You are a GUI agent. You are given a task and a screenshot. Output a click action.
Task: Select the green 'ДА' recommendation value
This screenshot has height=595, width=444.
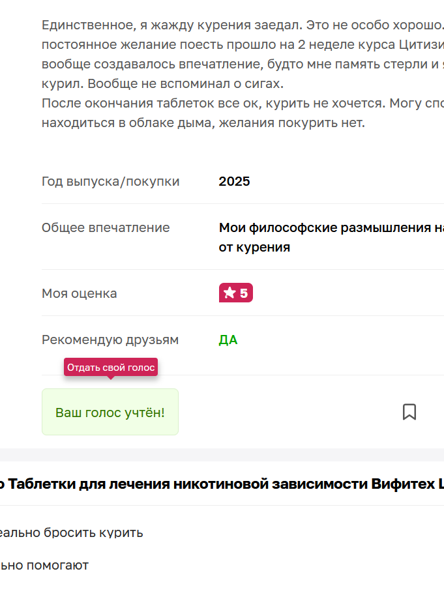pyautogui.click(x=228, y=340)
